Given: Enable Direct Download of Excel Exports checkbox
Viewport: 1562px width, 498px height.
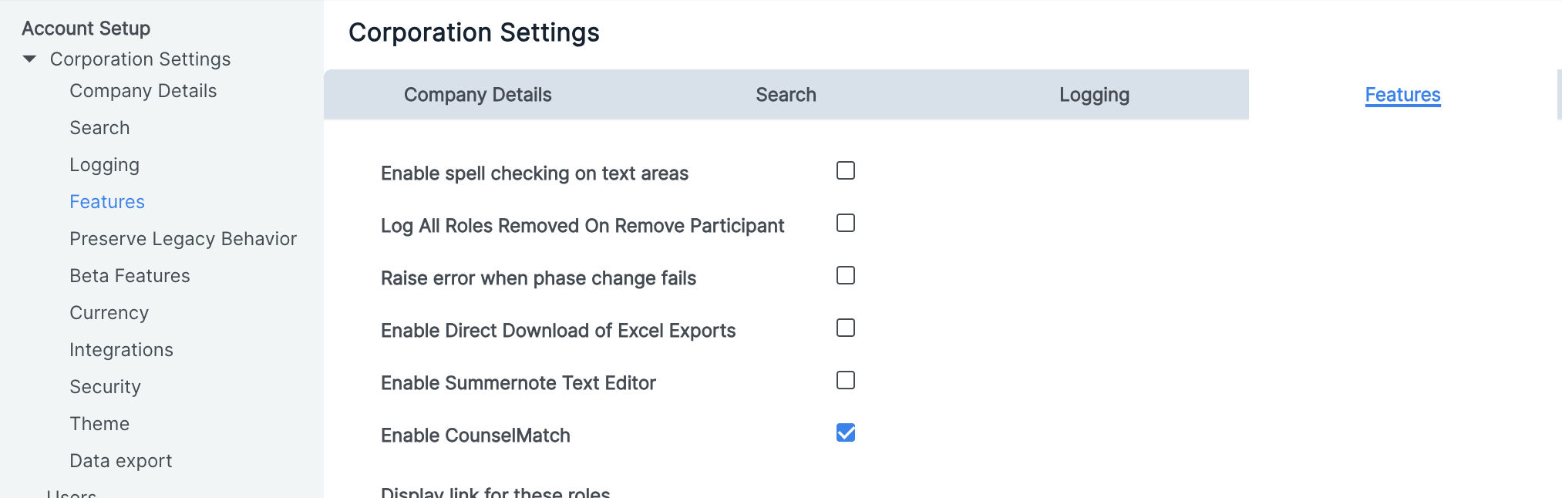Looking at the screenshot, I should [846, 328].
